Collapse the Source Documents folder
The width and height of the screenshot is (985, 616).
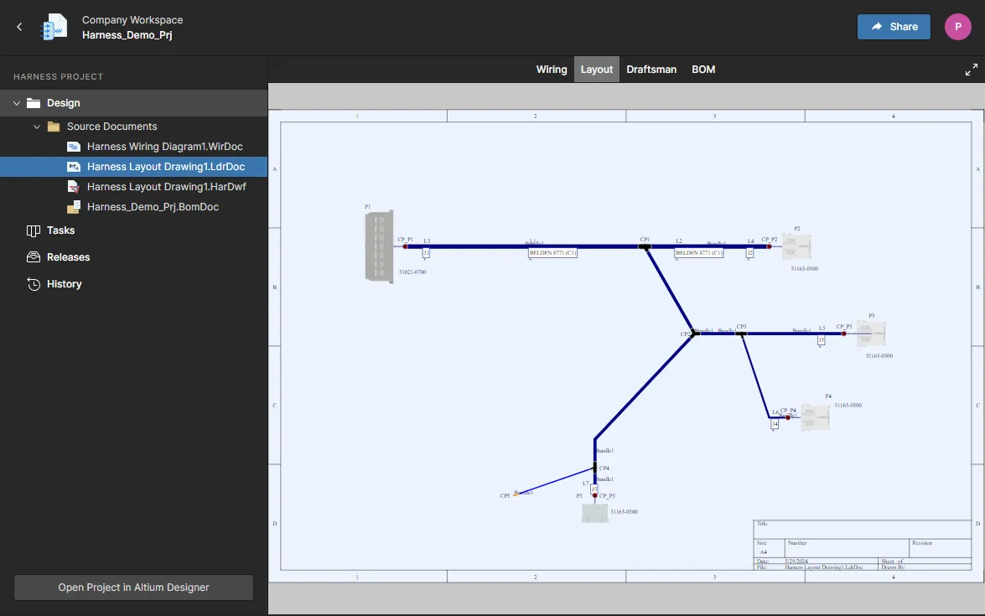(x=37, y=127)
